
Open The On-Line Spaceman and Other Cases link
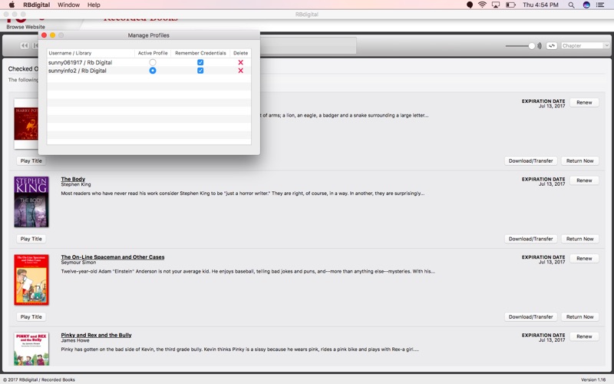113,257
